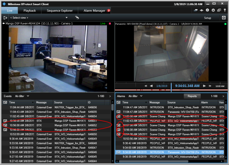Click the Events Time column sort arrow
Image resolution: width=229 pixels, height=165 pixels.
tap(33, 103)
